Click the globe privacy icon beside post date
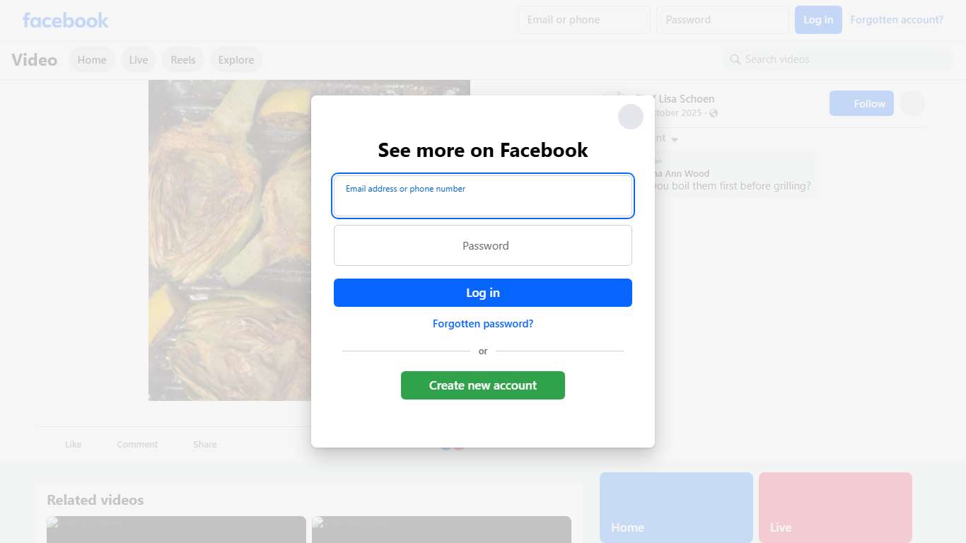 (714, 113)
